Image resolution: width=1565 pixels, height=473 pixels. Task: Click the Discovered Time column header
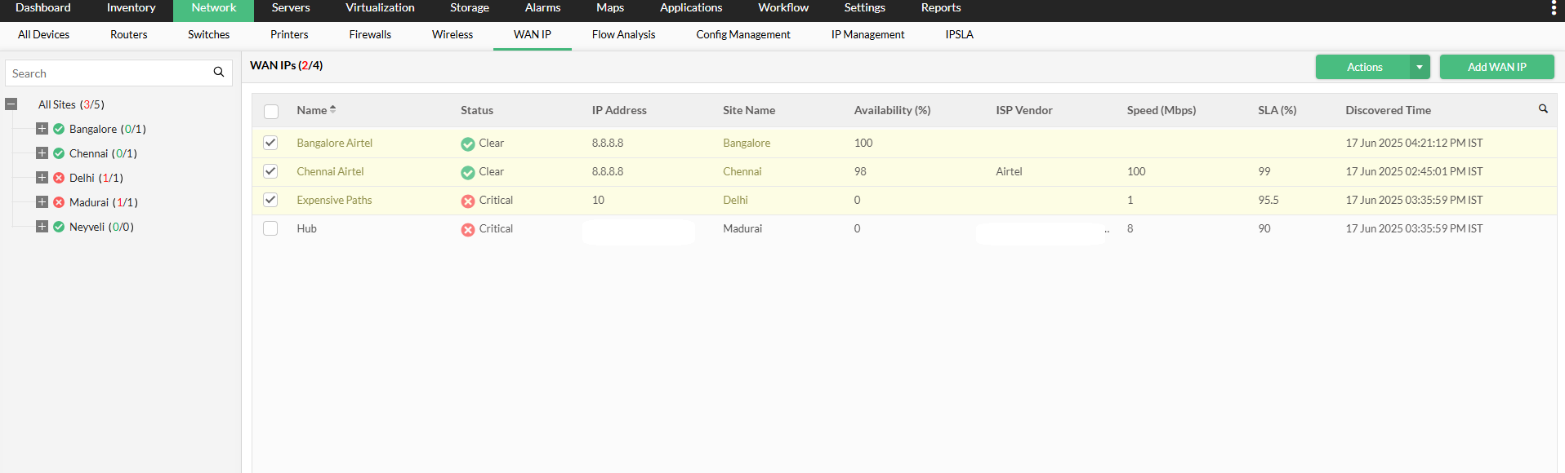pos(1388,110)
